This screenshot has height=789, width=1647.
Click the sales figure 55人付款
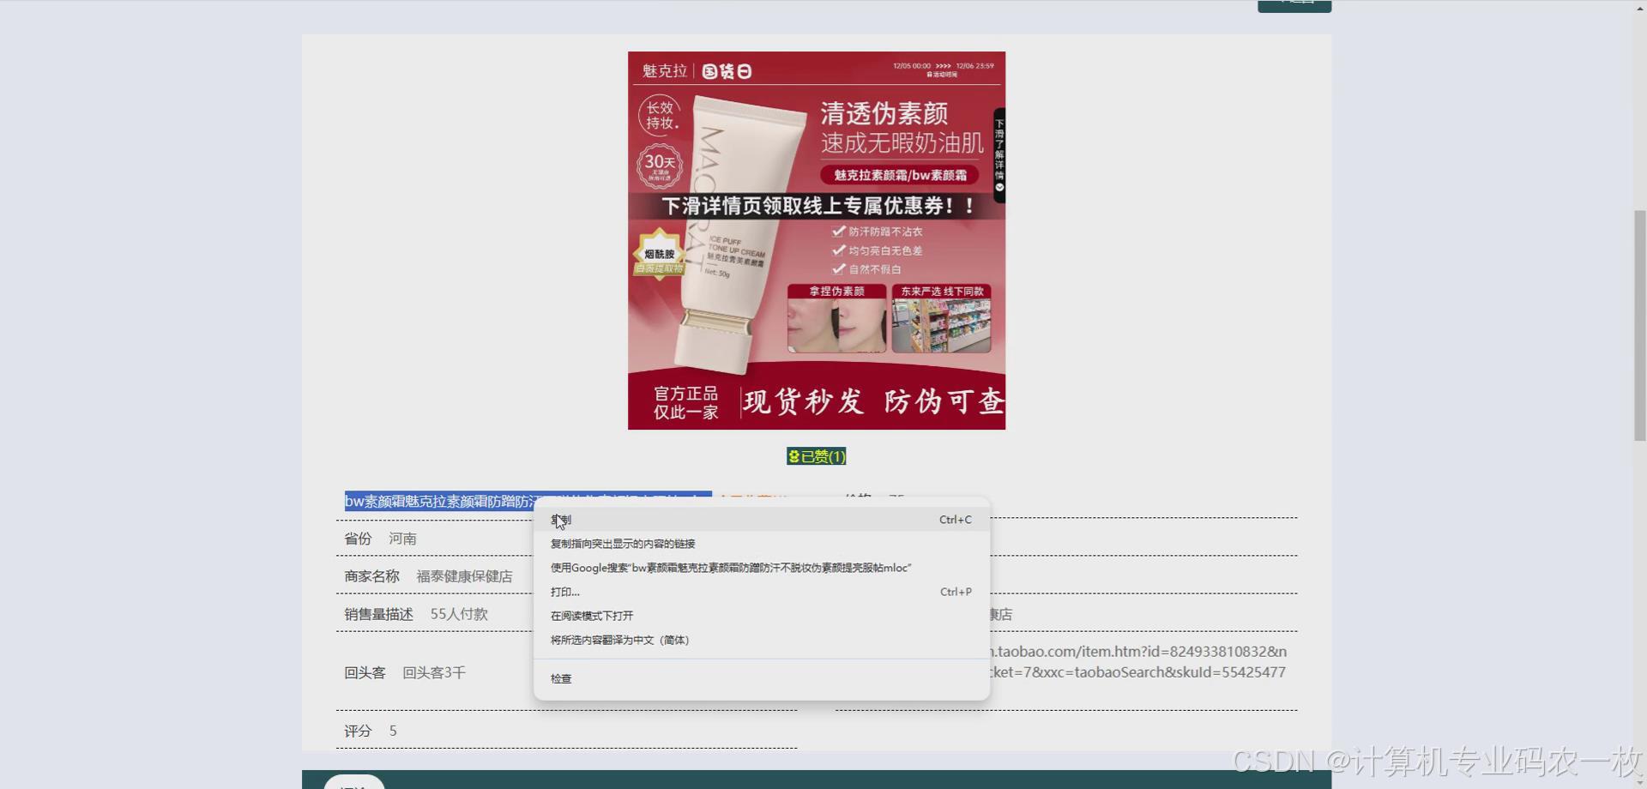[x=459, y=613]
